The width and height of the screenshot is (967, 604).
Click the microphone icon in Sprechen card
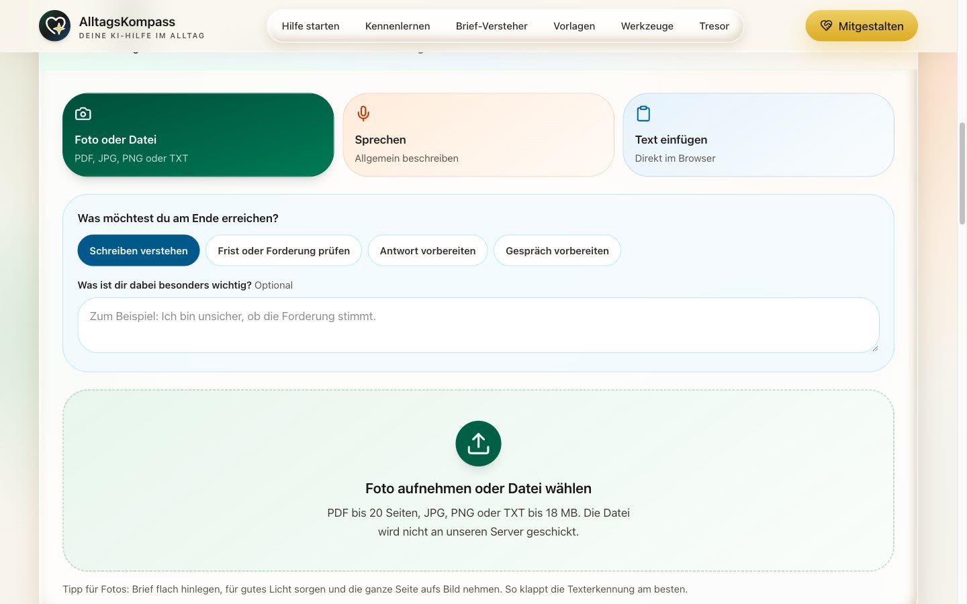(x=363, y=113)
